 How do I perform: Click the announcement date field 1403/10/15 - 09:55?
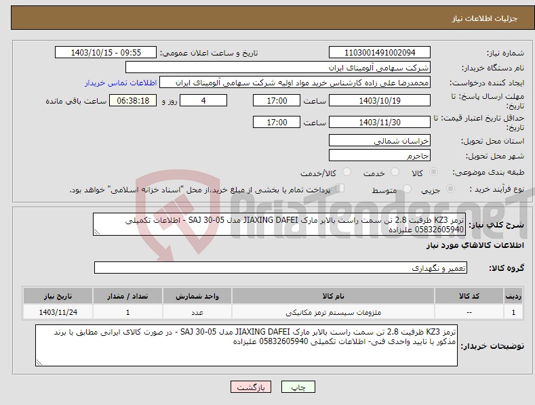point(106,53)
